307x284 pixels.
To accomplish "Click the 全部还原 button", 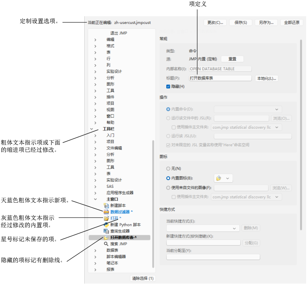I will (x=292, y=23).
